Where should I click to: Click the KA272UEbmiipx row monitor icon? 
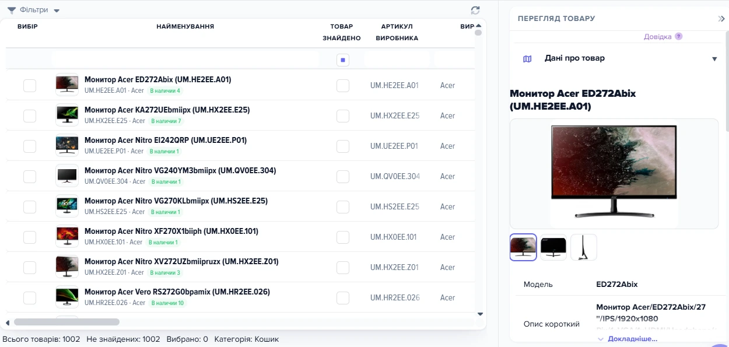[67, 115]
